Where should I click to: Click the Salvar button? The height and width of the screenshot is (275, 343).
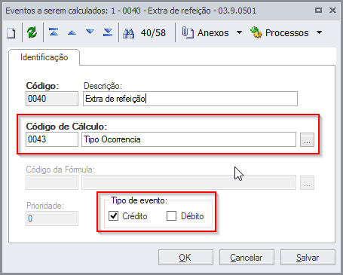(308, 258)
